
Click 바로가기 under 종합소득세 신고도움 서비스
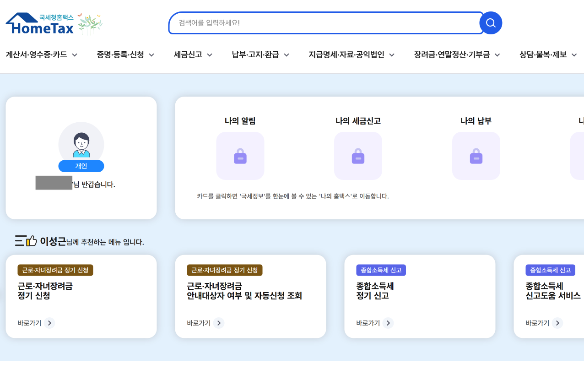click(x=537, y=323)
